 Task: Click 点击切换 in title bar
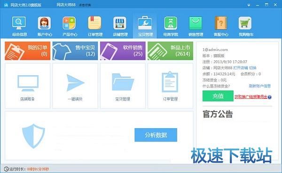(x=85, y=5)
